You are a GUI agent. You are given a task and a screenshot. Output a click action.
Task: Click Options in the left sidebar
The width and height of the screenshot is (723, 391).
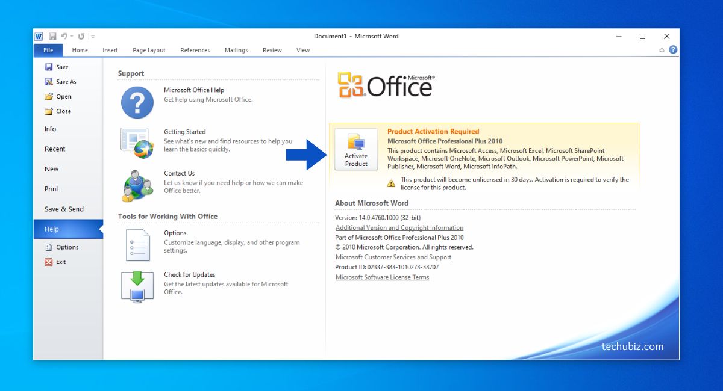(x=62, y=247)
